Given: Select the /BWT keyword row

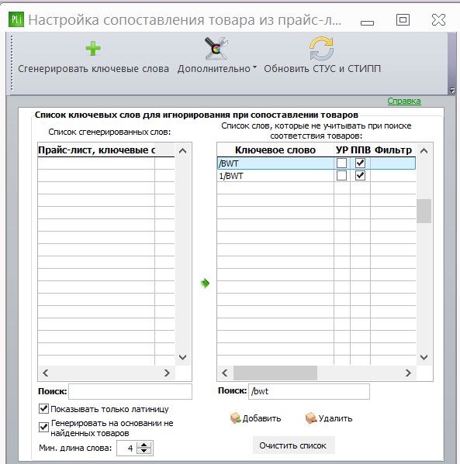Looking at the screenshot, I should coord(316,163).
